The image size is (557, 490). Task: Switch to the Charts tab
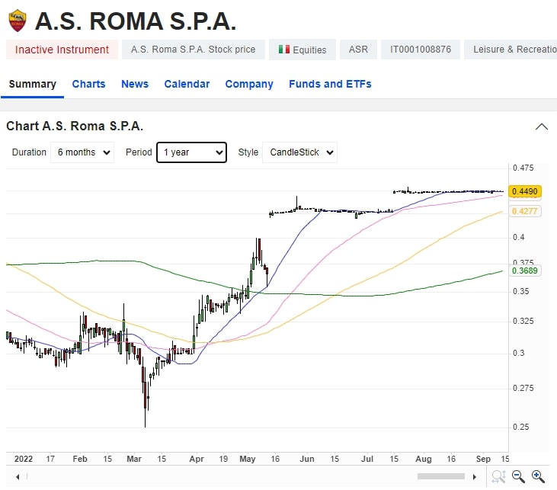(89, 85)
